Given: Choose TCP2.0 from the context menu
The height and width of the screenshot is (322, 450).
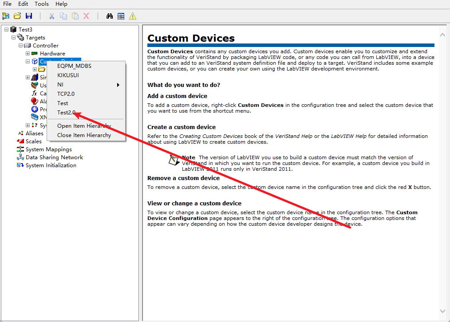Looking at the screenshot, I should point(86,94).
